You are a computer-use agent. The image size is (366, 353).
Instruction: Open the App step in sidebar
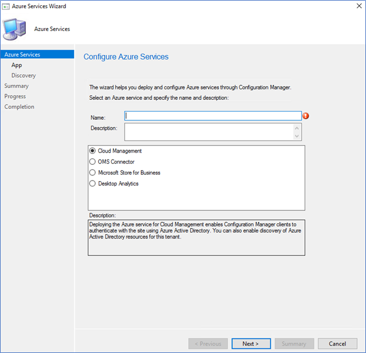tap(16, 65)
